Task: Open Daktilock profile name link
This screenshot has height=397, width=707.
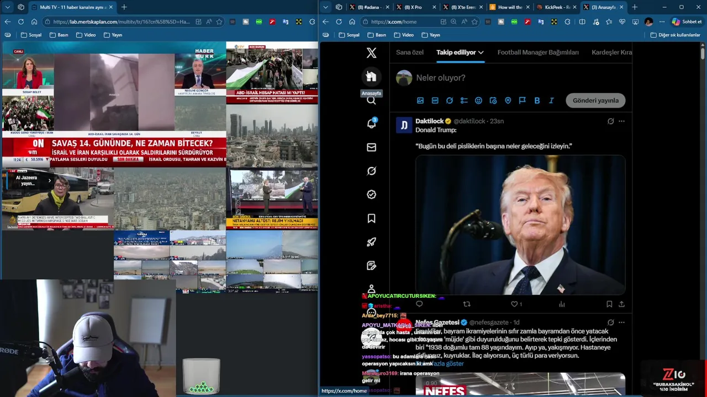Action: (x=430, y=121)
